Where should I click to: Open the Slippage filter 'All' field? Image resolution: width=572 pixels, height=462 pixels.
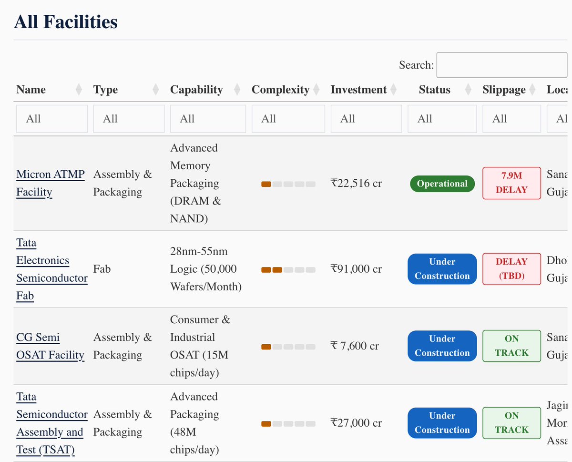(x=511, y=119)
